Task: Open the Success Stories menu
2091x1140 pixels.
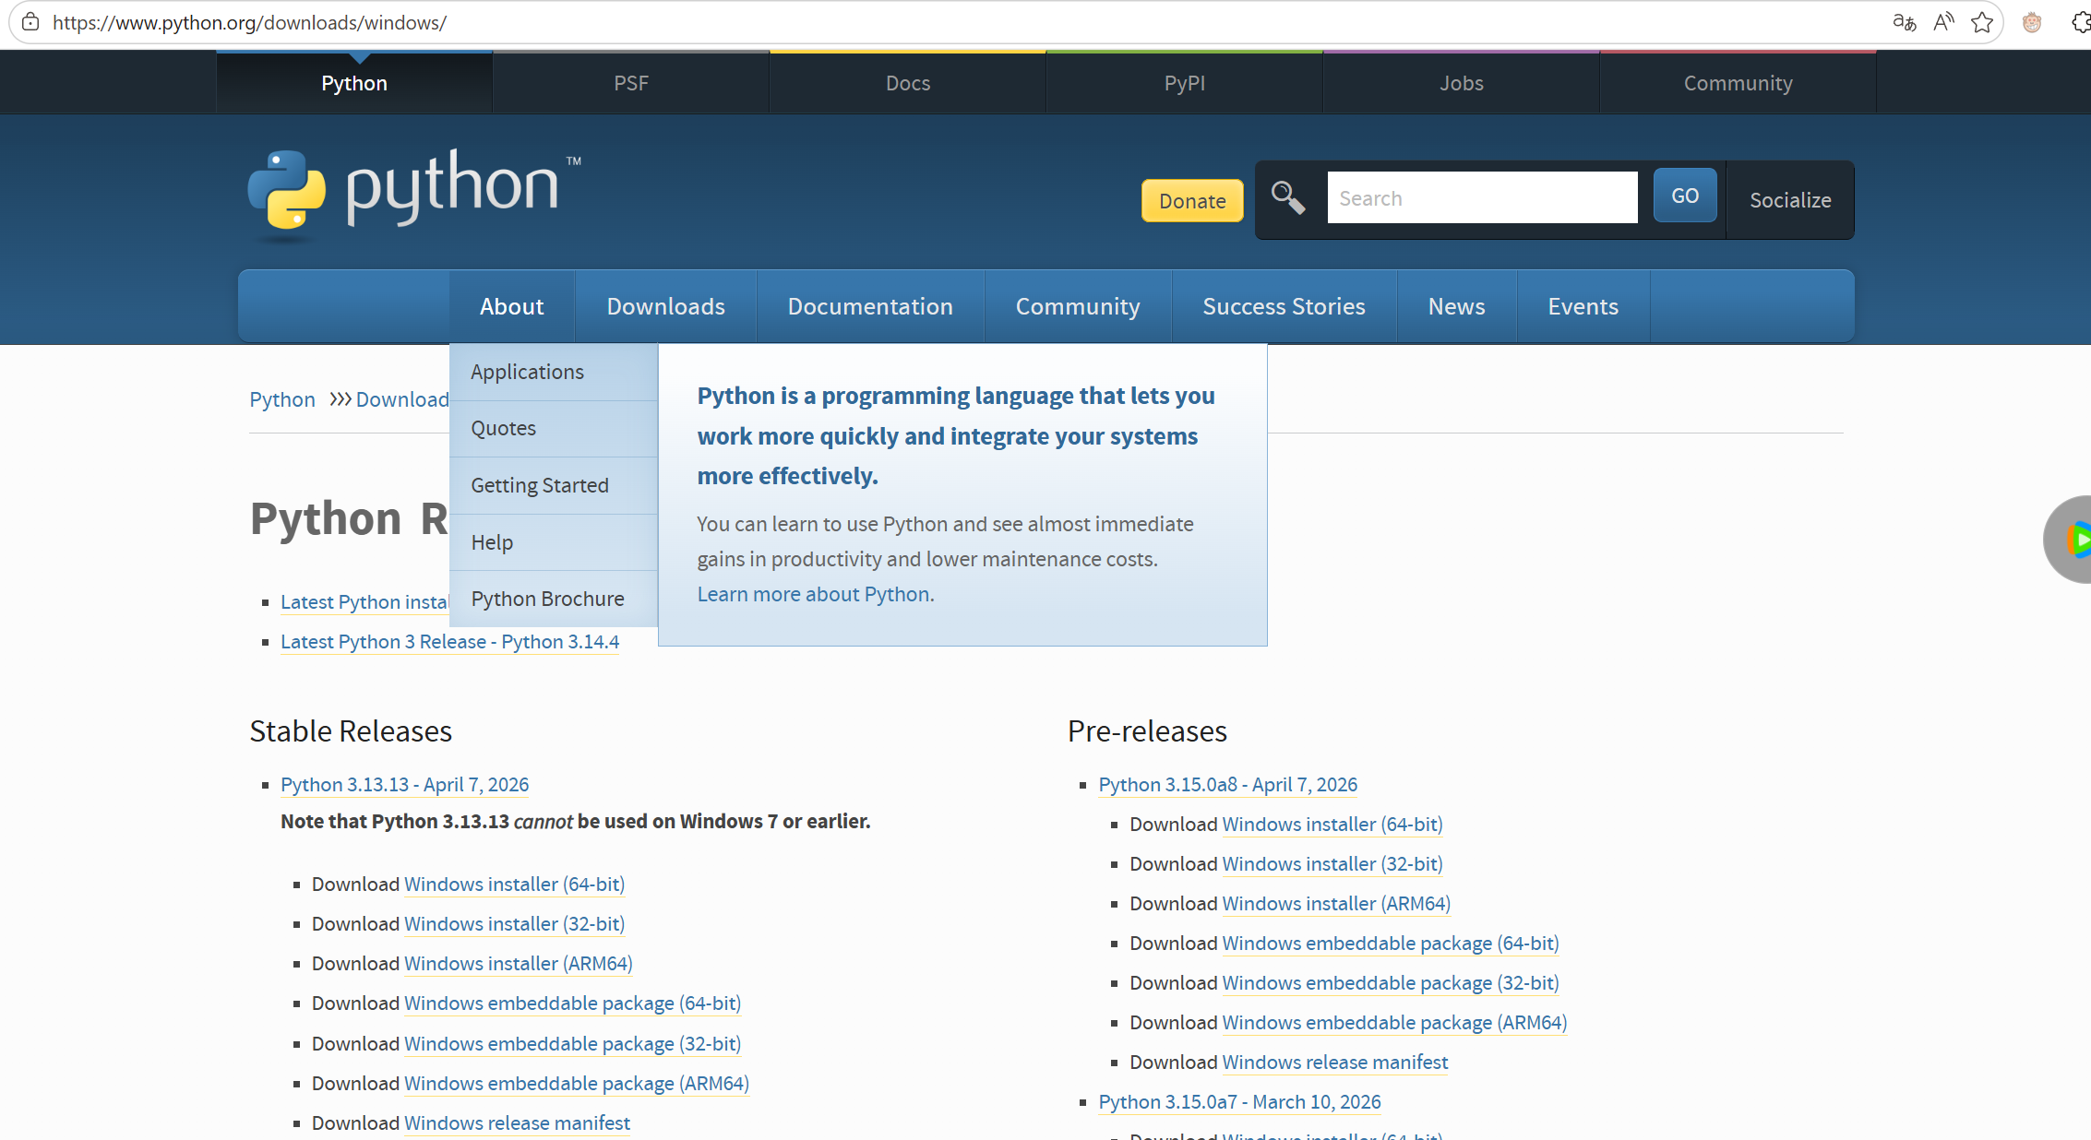Action: click(1284, 306)
